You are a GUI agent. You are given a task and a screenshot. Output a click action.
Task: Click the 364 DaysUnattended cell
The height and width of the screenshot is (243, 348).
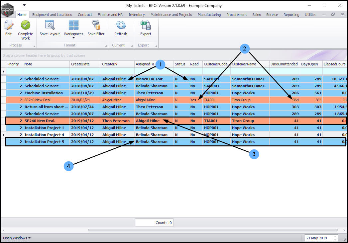point(285,100)
